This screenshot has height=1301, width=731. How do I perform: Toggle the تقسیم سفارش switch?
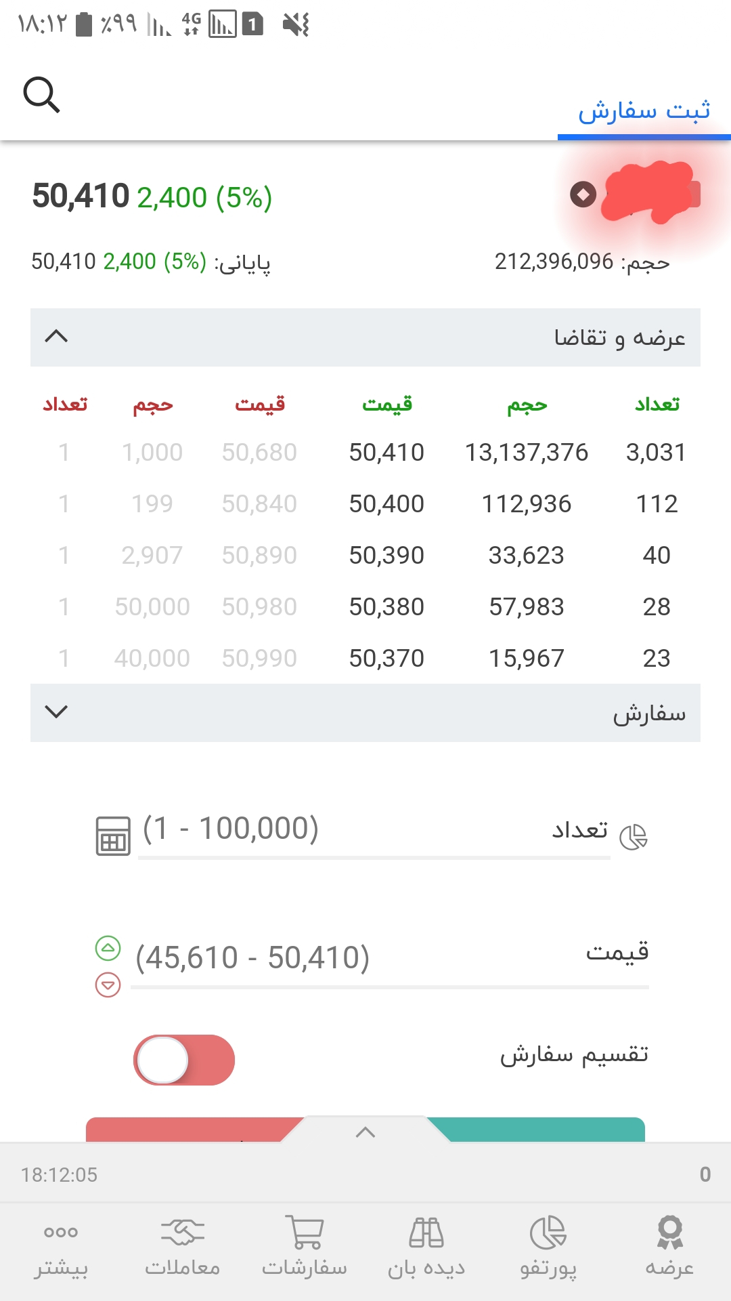pos(184,1060)
